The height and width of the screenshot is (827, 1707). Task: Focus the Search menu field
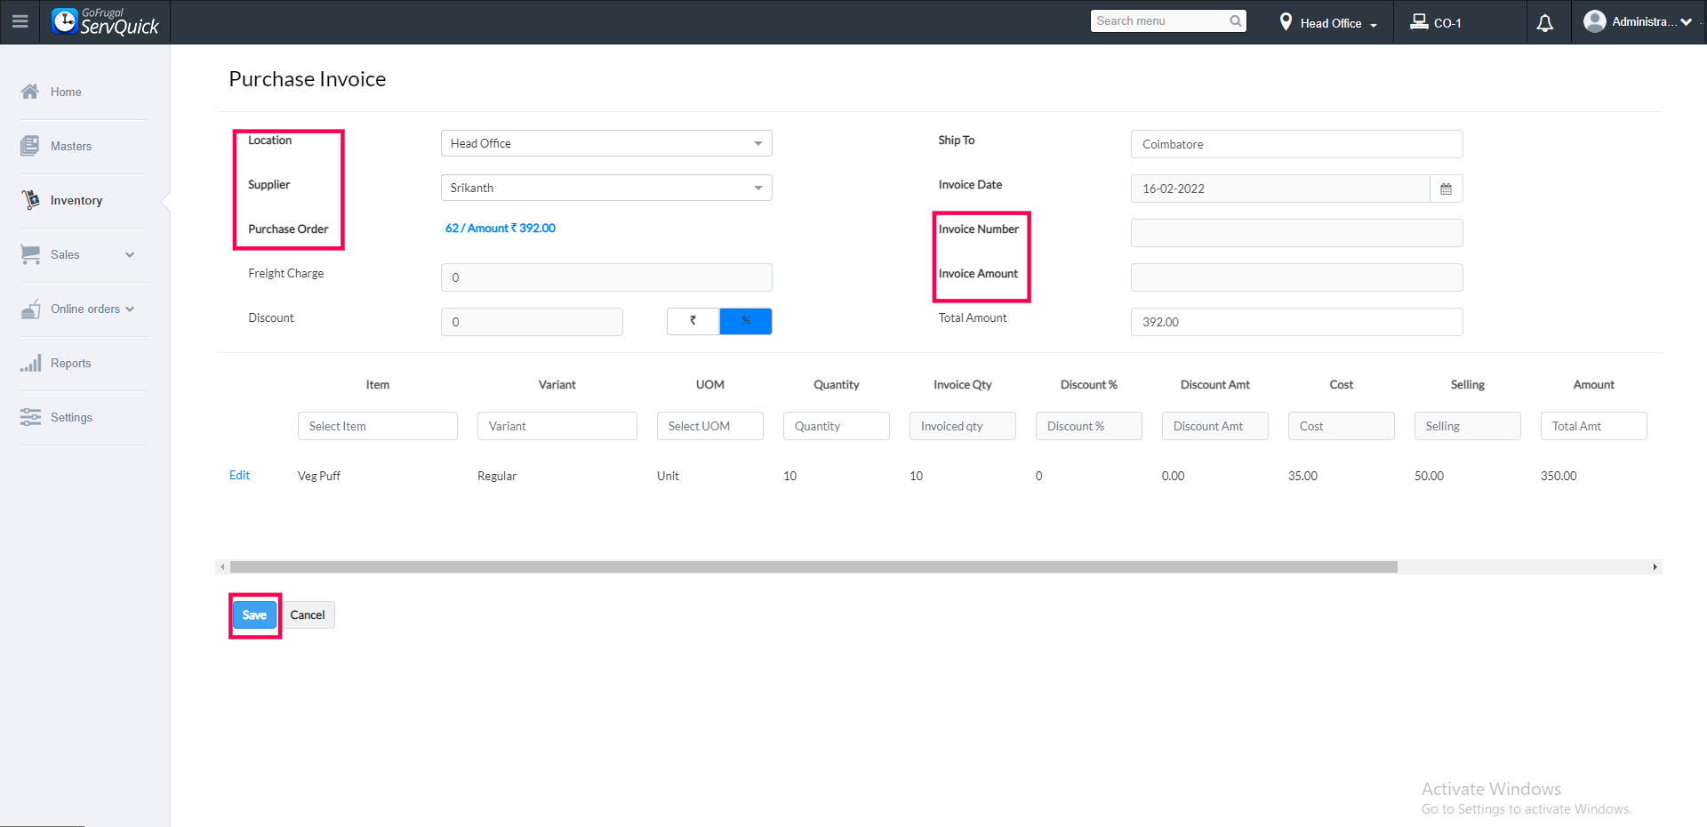coord(1160,21)
